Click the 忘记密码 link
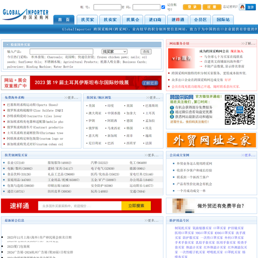 point(230,7)
